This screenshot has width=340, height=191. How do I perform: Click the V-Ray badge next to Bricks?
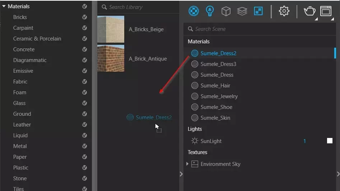click(85, 17)
